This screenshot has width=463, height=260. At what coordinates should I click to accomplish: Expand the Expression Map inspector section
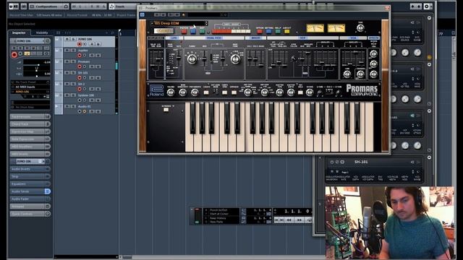pos(30,131)
